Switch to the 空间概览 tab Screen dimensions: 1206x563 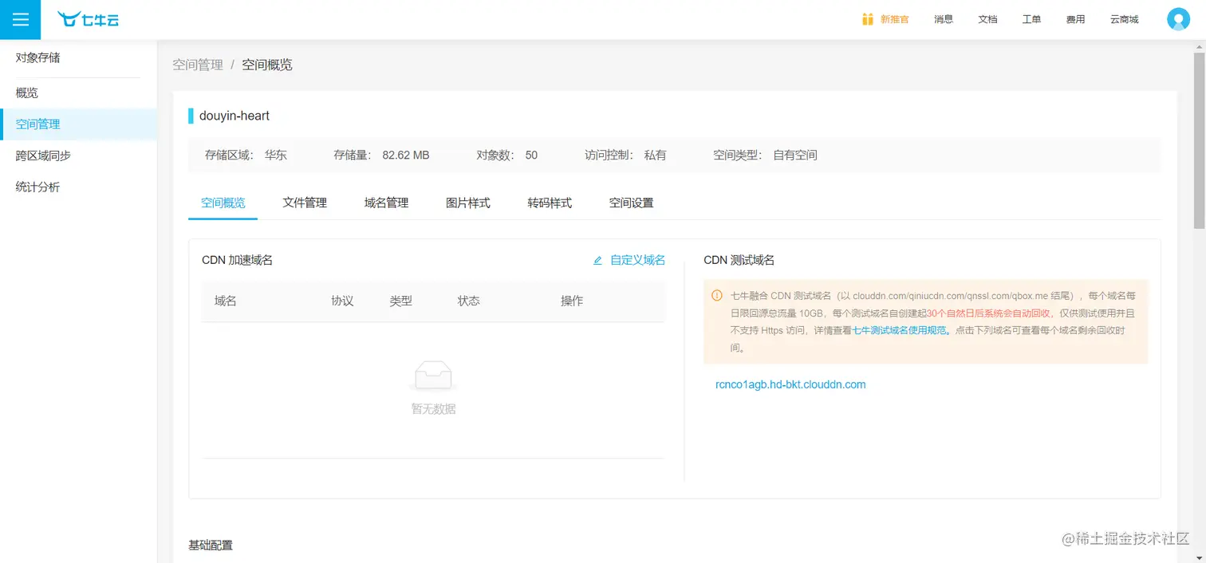(223, 203)
